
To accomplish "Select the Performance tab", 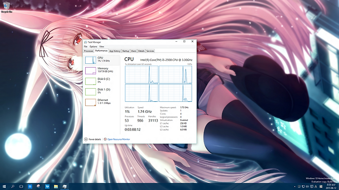I will (x=101, y=51).
